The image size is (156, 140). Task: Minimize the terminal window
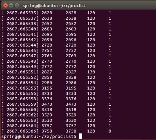point(11,6)
